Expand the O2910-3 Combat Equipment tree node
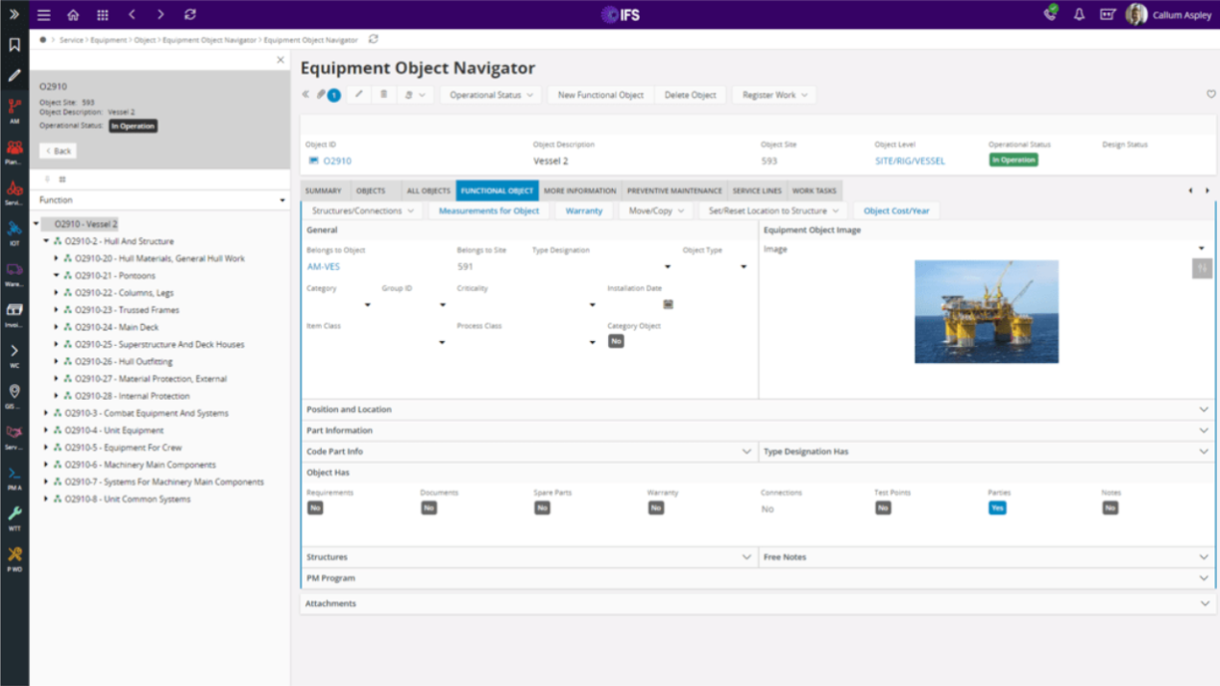 [x=47, y=413]
